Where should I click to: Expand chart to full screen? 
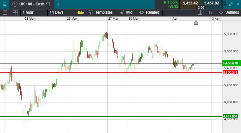tap(231, 4)
